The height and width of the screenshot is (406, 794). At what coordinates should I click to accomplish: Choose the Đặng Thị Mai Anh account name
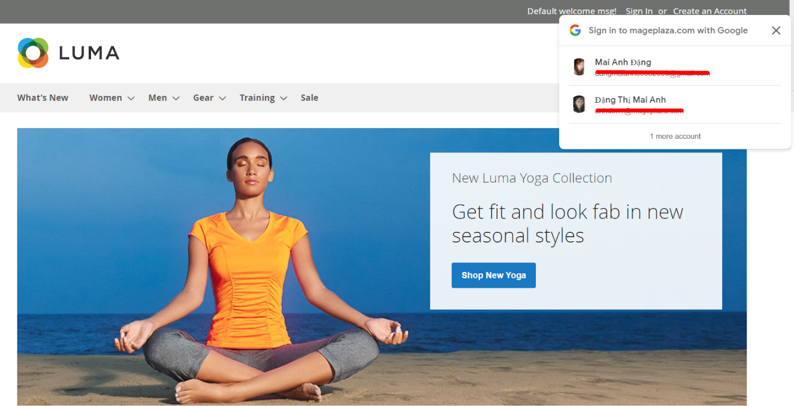click(630, 99)
